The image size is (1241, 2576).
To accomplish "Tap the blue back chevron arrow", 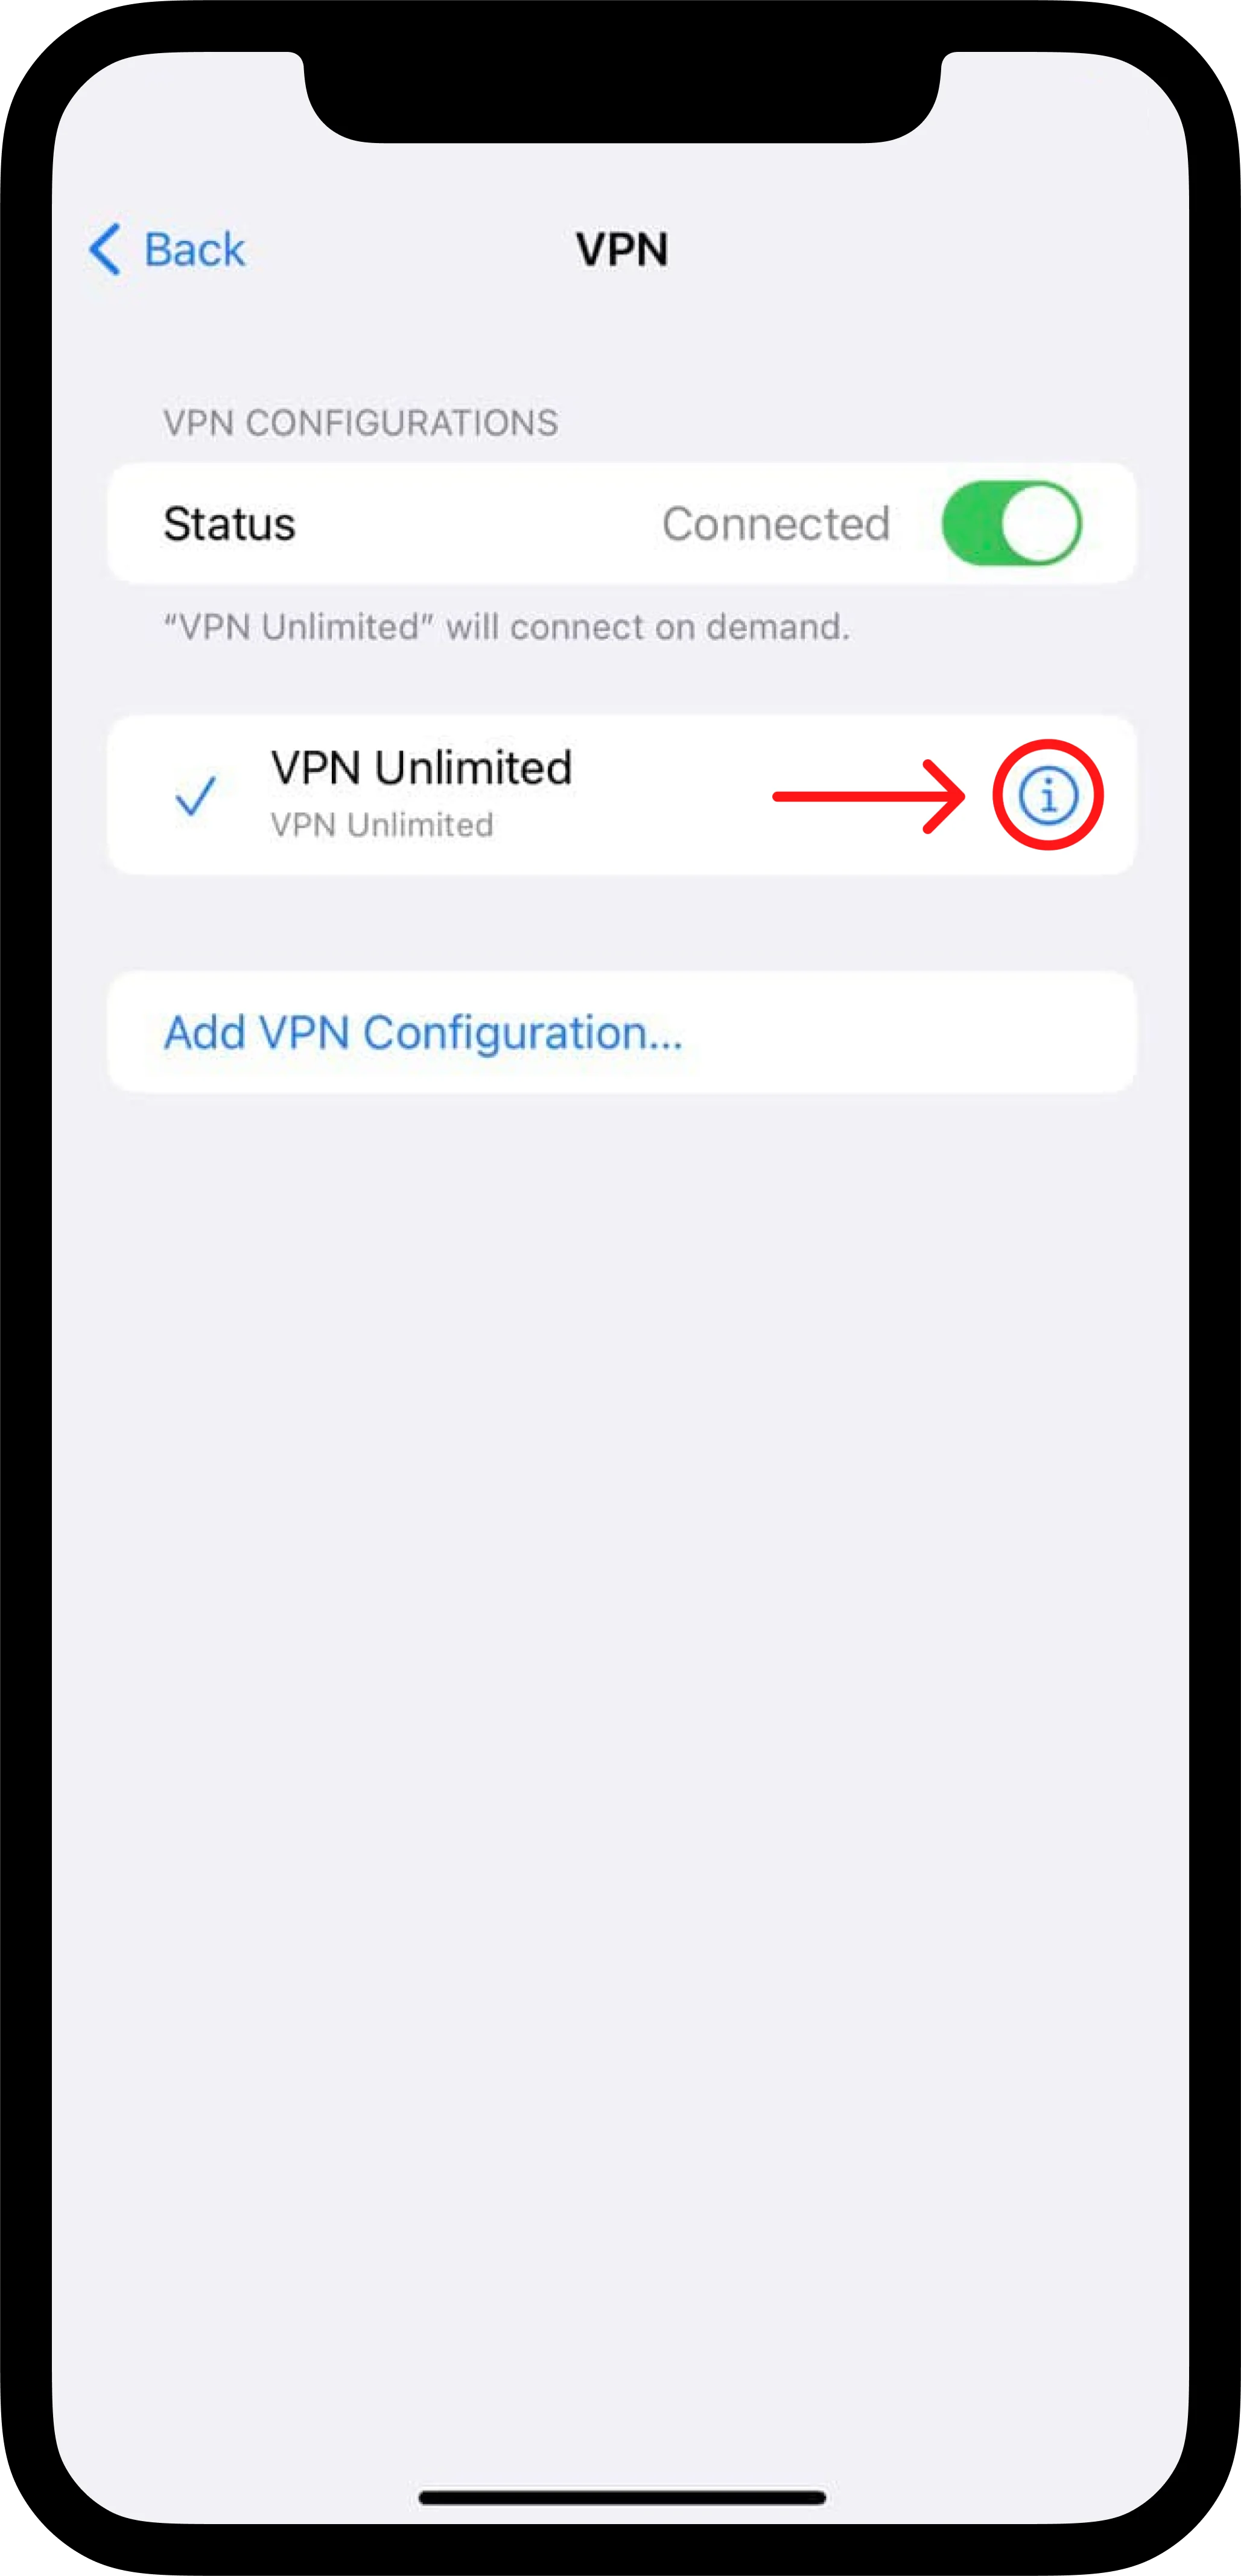I will pyautogui.click(x=105, y=248).
